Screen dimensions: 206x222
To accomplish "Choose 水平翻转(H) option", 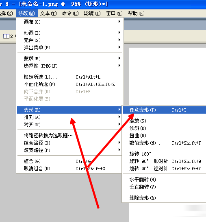I will coord(164,180).
